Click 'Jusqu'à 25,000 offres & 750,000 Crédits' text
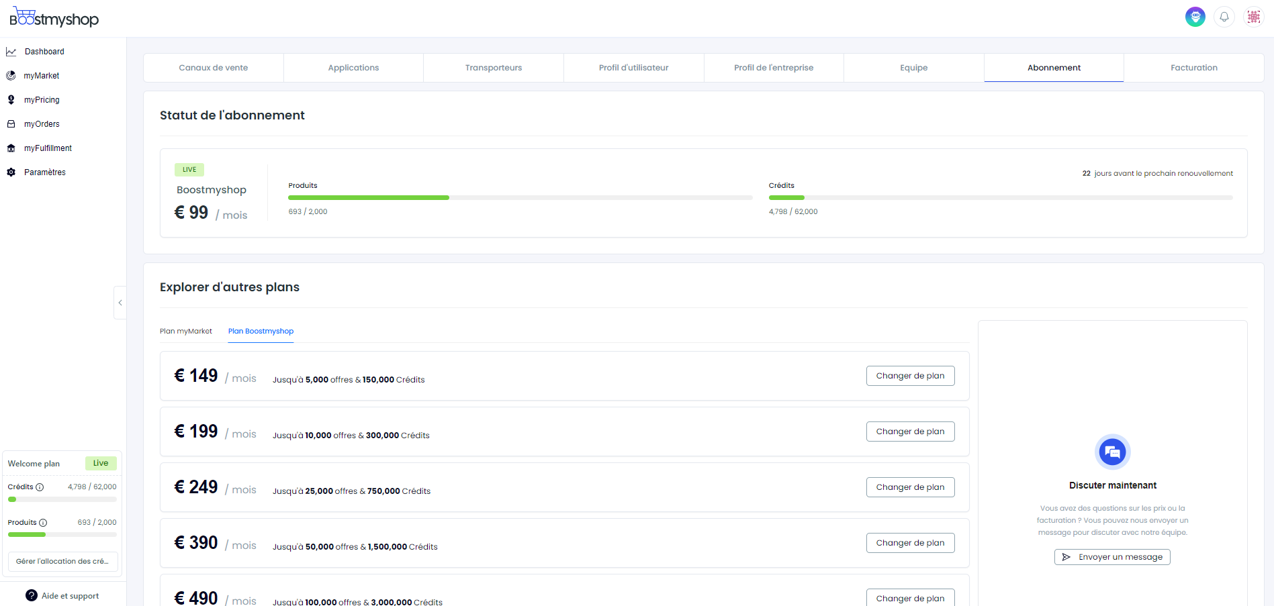This screenshot has height=606, width=1274. pos(352,491)
